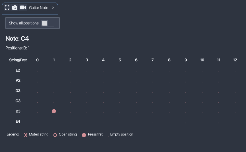
Task: Close the Guitar Note tab
Action: click(x=53, y=8)
